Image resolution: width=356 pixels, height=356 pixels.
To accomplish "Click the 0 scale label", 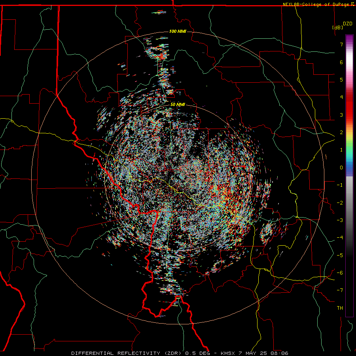I will coord(341,168).
